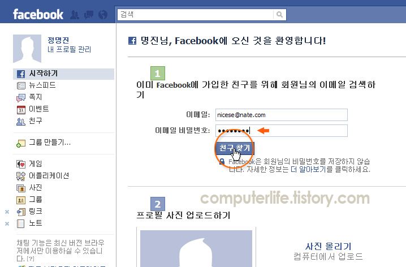
Task: Open the messages icon in top bar
Action: point(89,15)
